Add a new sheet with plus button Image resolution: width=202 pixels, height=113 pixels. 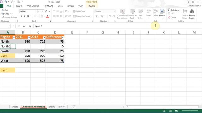click(x=74, y=107)
